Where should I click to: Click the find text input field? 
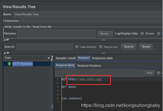tap(99, 73)
